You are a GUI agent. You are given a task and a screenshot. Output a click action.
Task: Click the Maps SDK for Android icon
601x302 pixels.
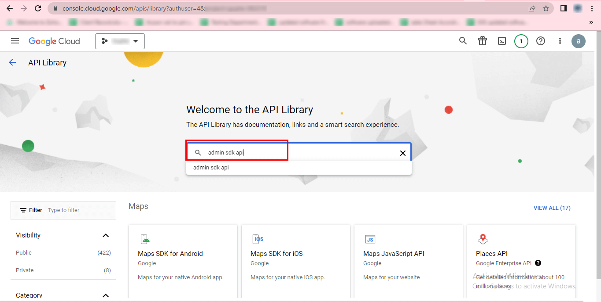(145, 239)
